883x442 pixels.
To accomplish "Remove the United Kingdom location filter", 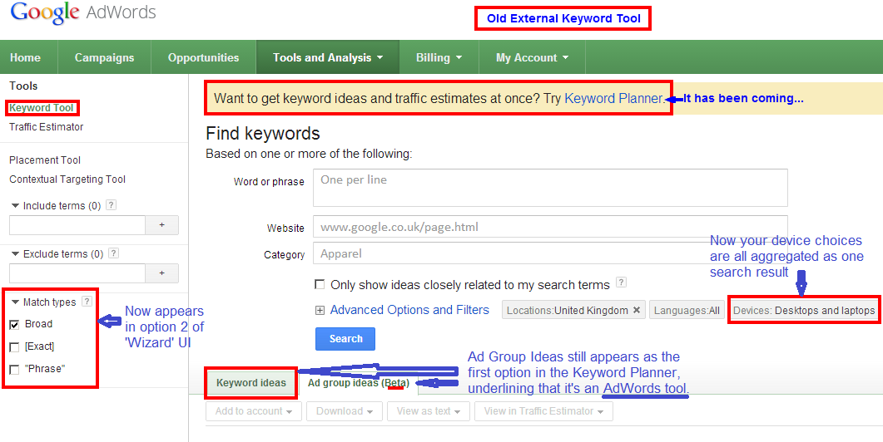I will (637, 310).
